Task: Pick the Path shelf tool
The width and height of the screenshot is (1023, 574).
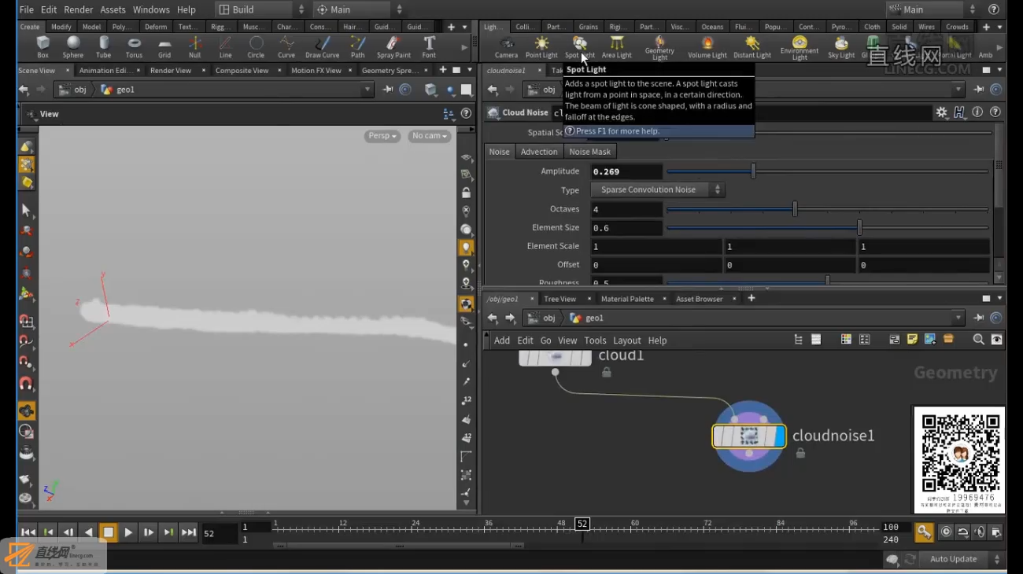Action: [x=357, y=47]
